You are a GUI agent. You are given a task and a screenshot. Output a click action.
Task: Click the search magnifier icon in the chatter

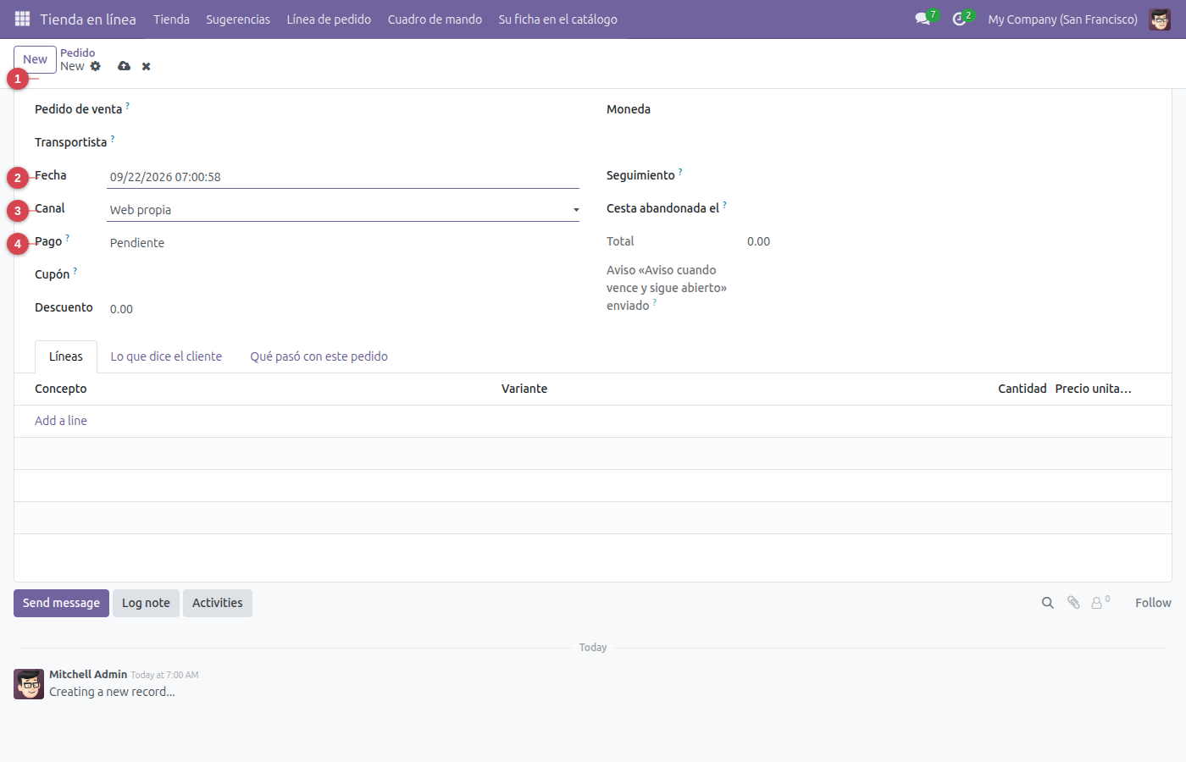(x=1048, y=603)
